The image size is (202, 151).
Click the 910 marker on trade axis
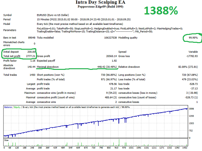pos(116,148)
